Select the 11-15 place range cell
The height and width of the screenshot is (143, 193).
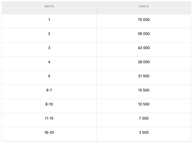(x=49, y=118)
